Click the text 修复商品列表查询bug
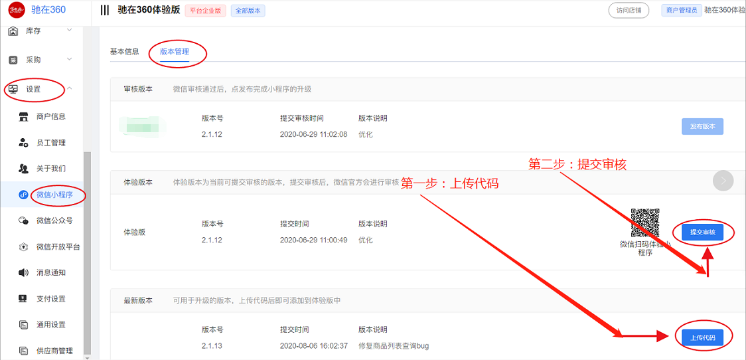The image size is (746, 360). pyautogui.click(x=394, y=345)
